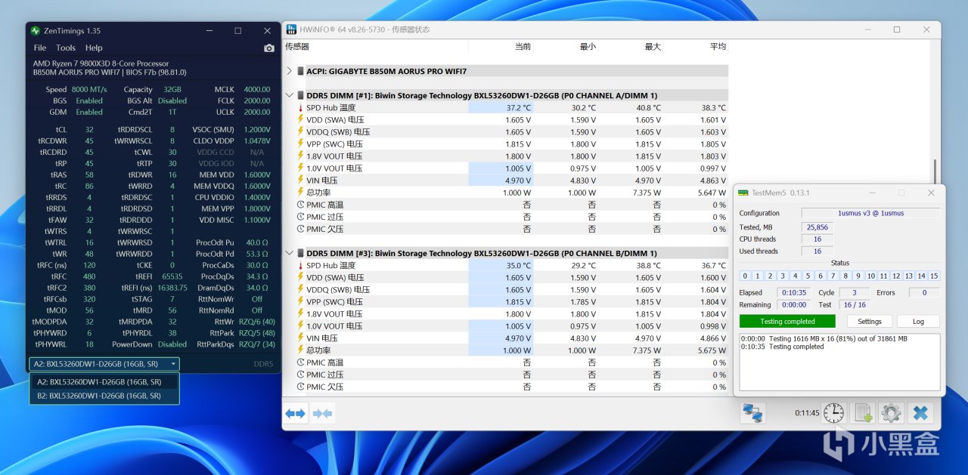The image size is (968, 475).
Task: Open TestMem5 Log button
Action: click(x=918, y=321)
